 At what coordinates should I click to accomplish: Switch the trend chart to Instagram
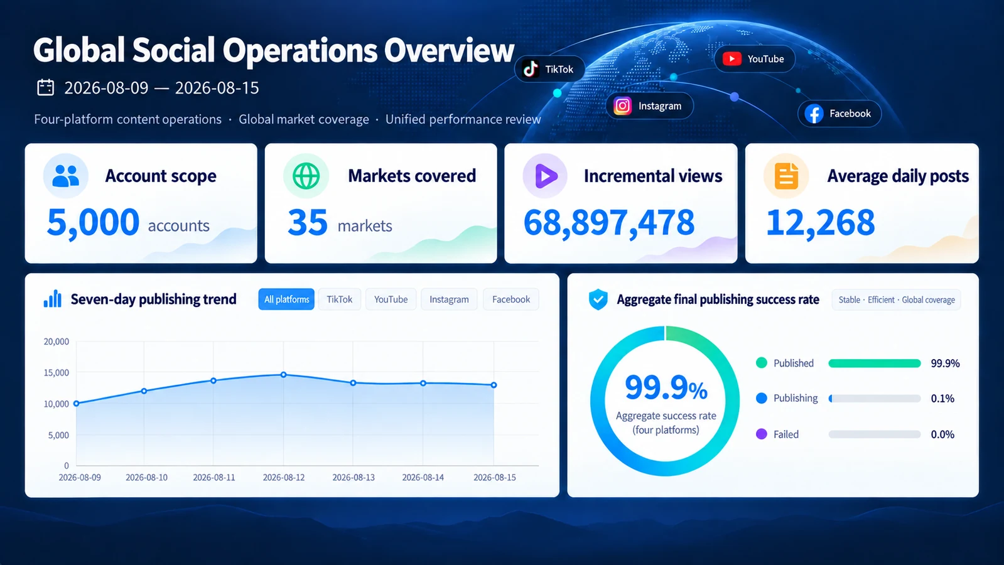pos(449,299)
